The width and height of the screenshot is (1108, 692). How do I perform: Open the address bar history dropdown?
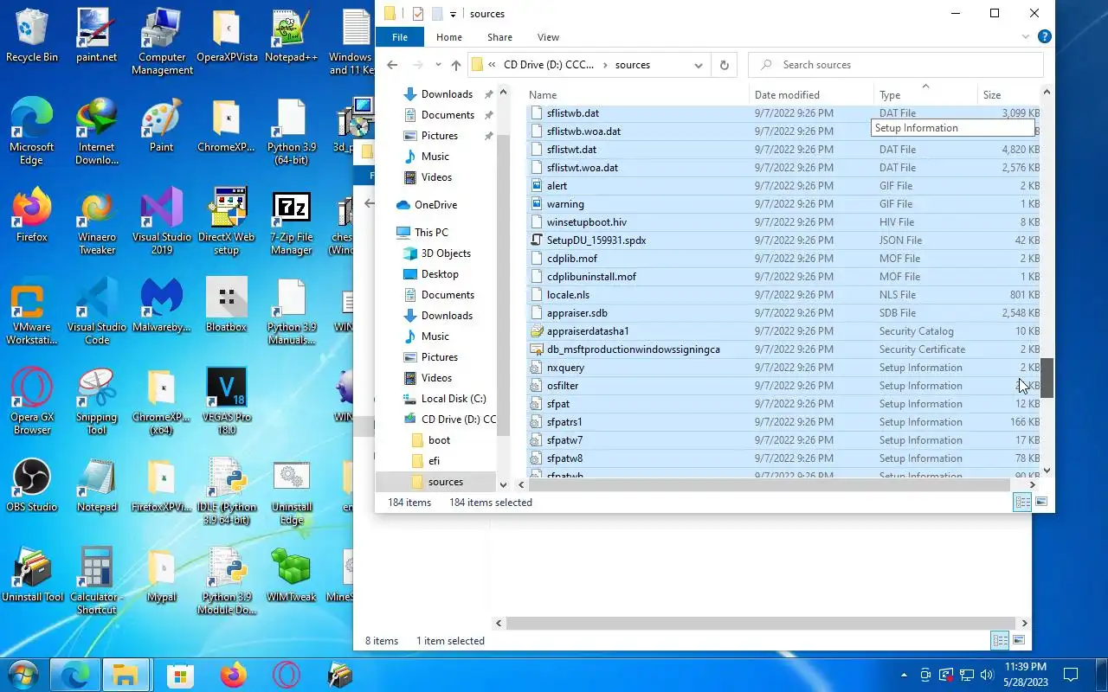698,65
